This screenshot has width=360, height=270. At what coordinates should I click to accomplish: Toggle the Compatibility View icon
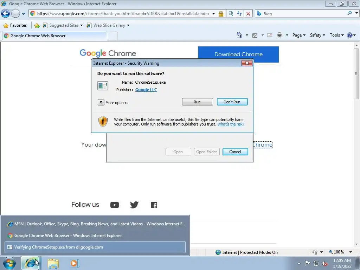[x=231, y=14]
